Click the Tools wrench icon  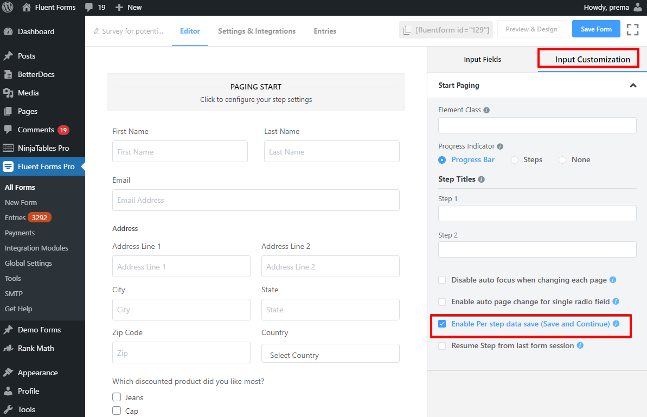click(x=8, y=409)
